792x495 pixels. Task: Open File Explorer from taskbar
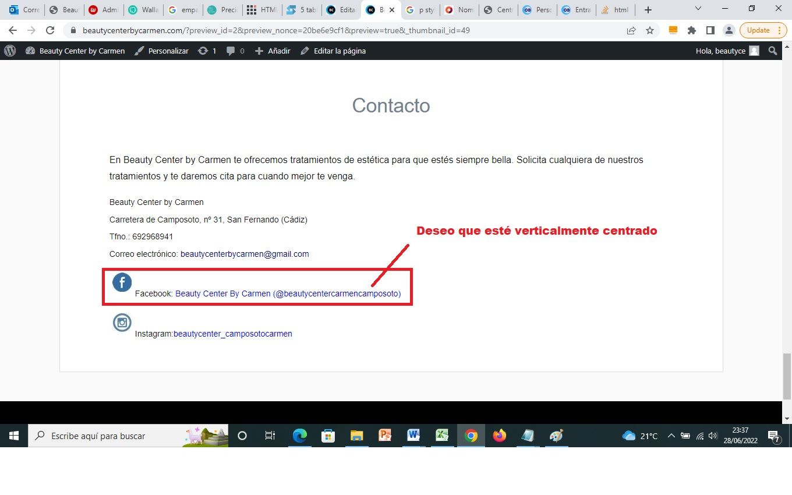pos(356,436)
